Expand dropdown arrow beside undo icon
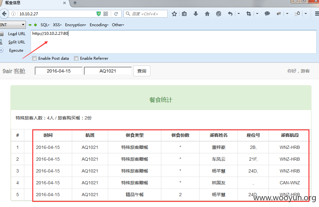This screenshot has height=207, width=319. pos(239,14)
